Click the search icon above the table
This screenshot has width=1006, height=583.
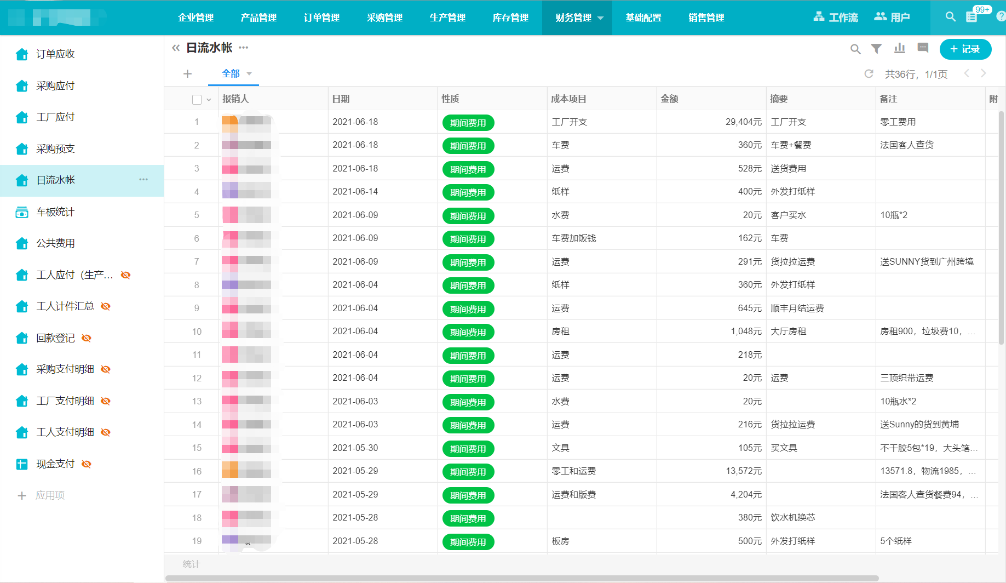coord(855,49)
